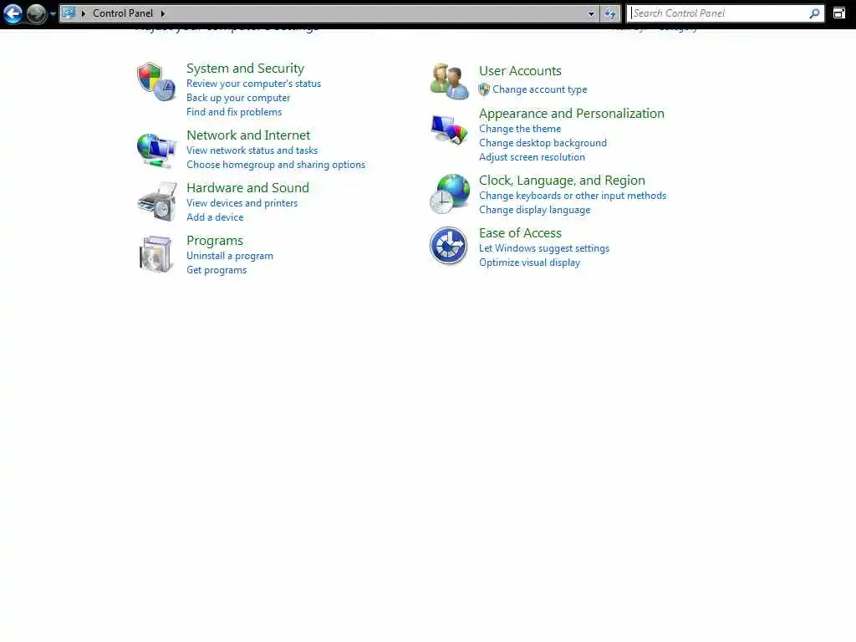Open User Accounts category

pyautogui.click(x=520, y=71)
